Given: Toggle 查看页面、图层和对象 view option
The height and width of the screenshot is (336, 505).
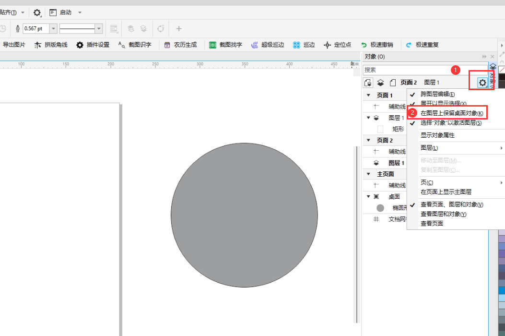Looking at the screenshot, I should click(x=451, y=204).
